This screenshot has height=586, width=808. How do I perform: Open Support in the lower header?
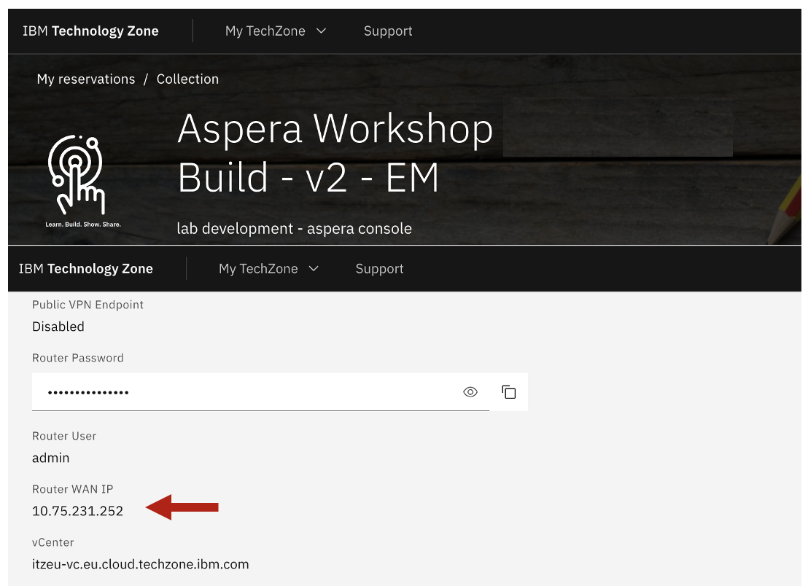(x=380, y=269)
